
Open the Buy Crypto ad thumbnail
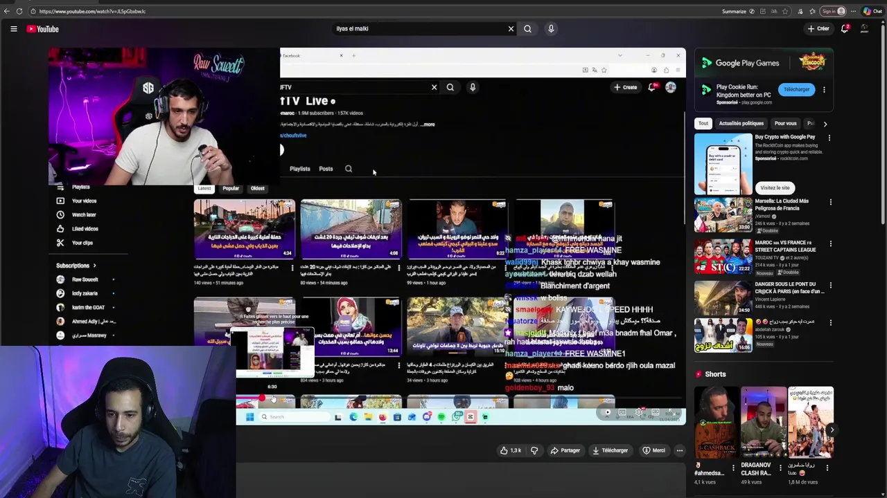(723, 165)
